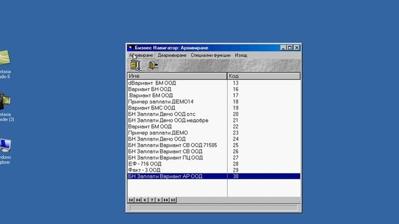Select БН Заплати Демо ООД code 24

click(214, 139)
